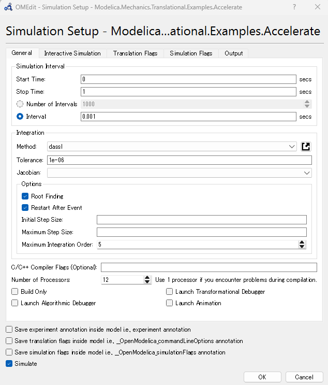Open the integration method help icon
The height and width of the screenshot is (385, 328).
(306, 147)
